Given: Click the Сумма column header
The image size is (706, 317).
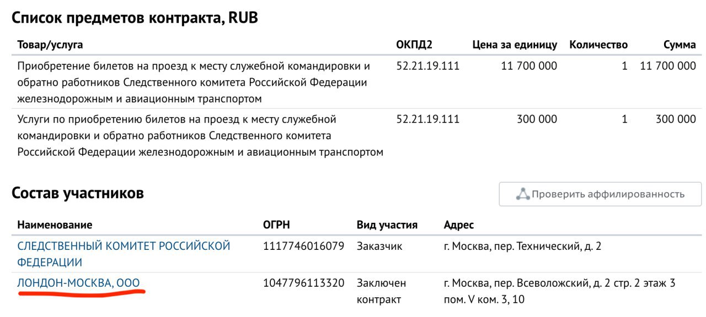Looking at the screenshot, I should (680, 45).
